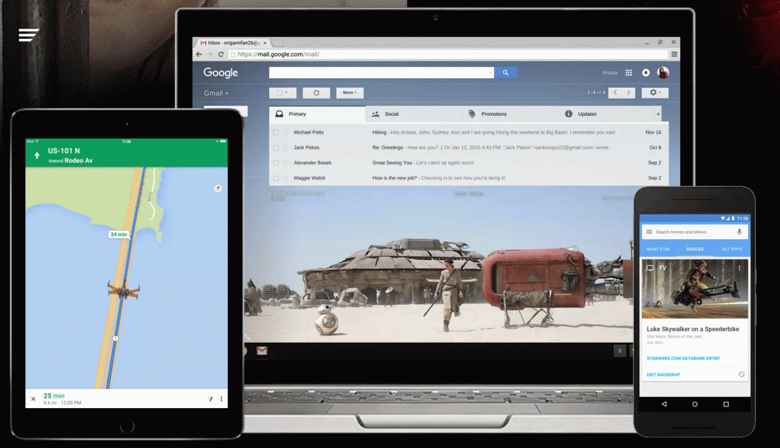Open the select-all checkbox dropdown
780x448 pixels.
(283, 92)
